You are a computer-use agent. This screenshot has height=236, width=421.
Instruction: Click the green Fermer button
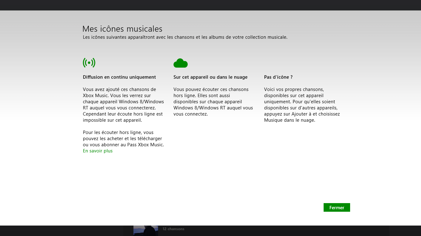(x=337, y=207)
